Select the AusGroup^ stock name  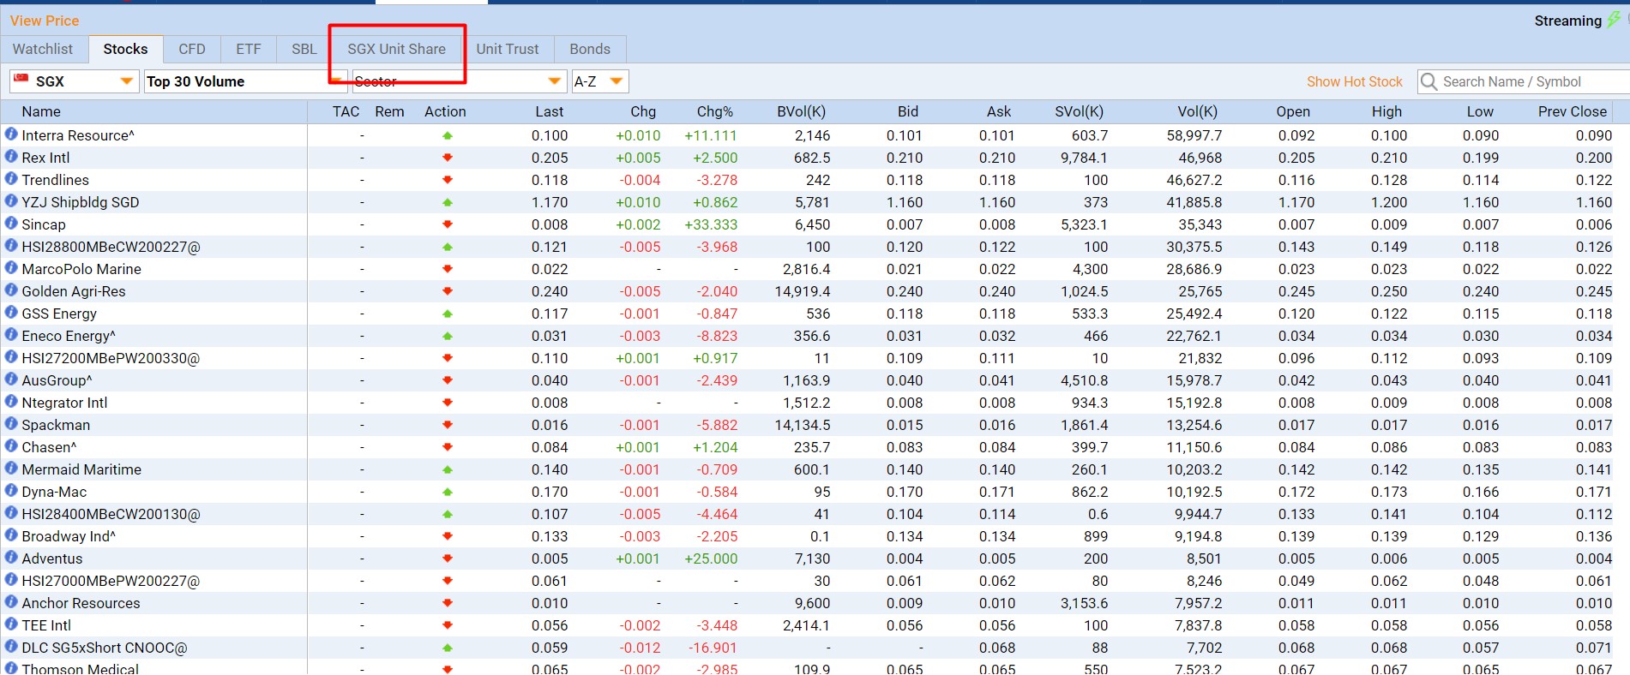coord(57,380)
